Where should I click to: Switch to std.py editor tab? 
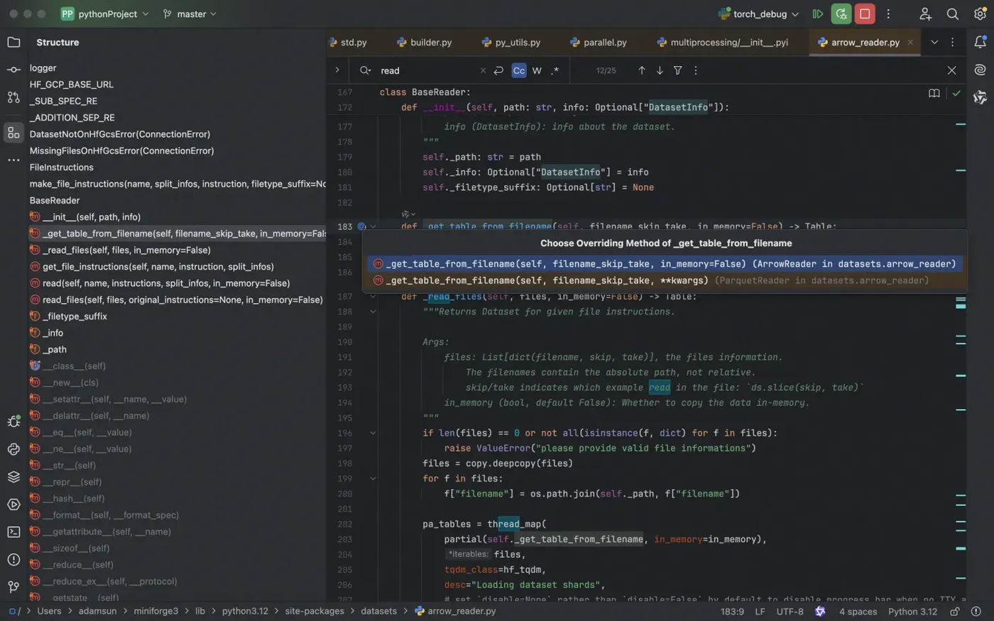[x=348, y=43]
